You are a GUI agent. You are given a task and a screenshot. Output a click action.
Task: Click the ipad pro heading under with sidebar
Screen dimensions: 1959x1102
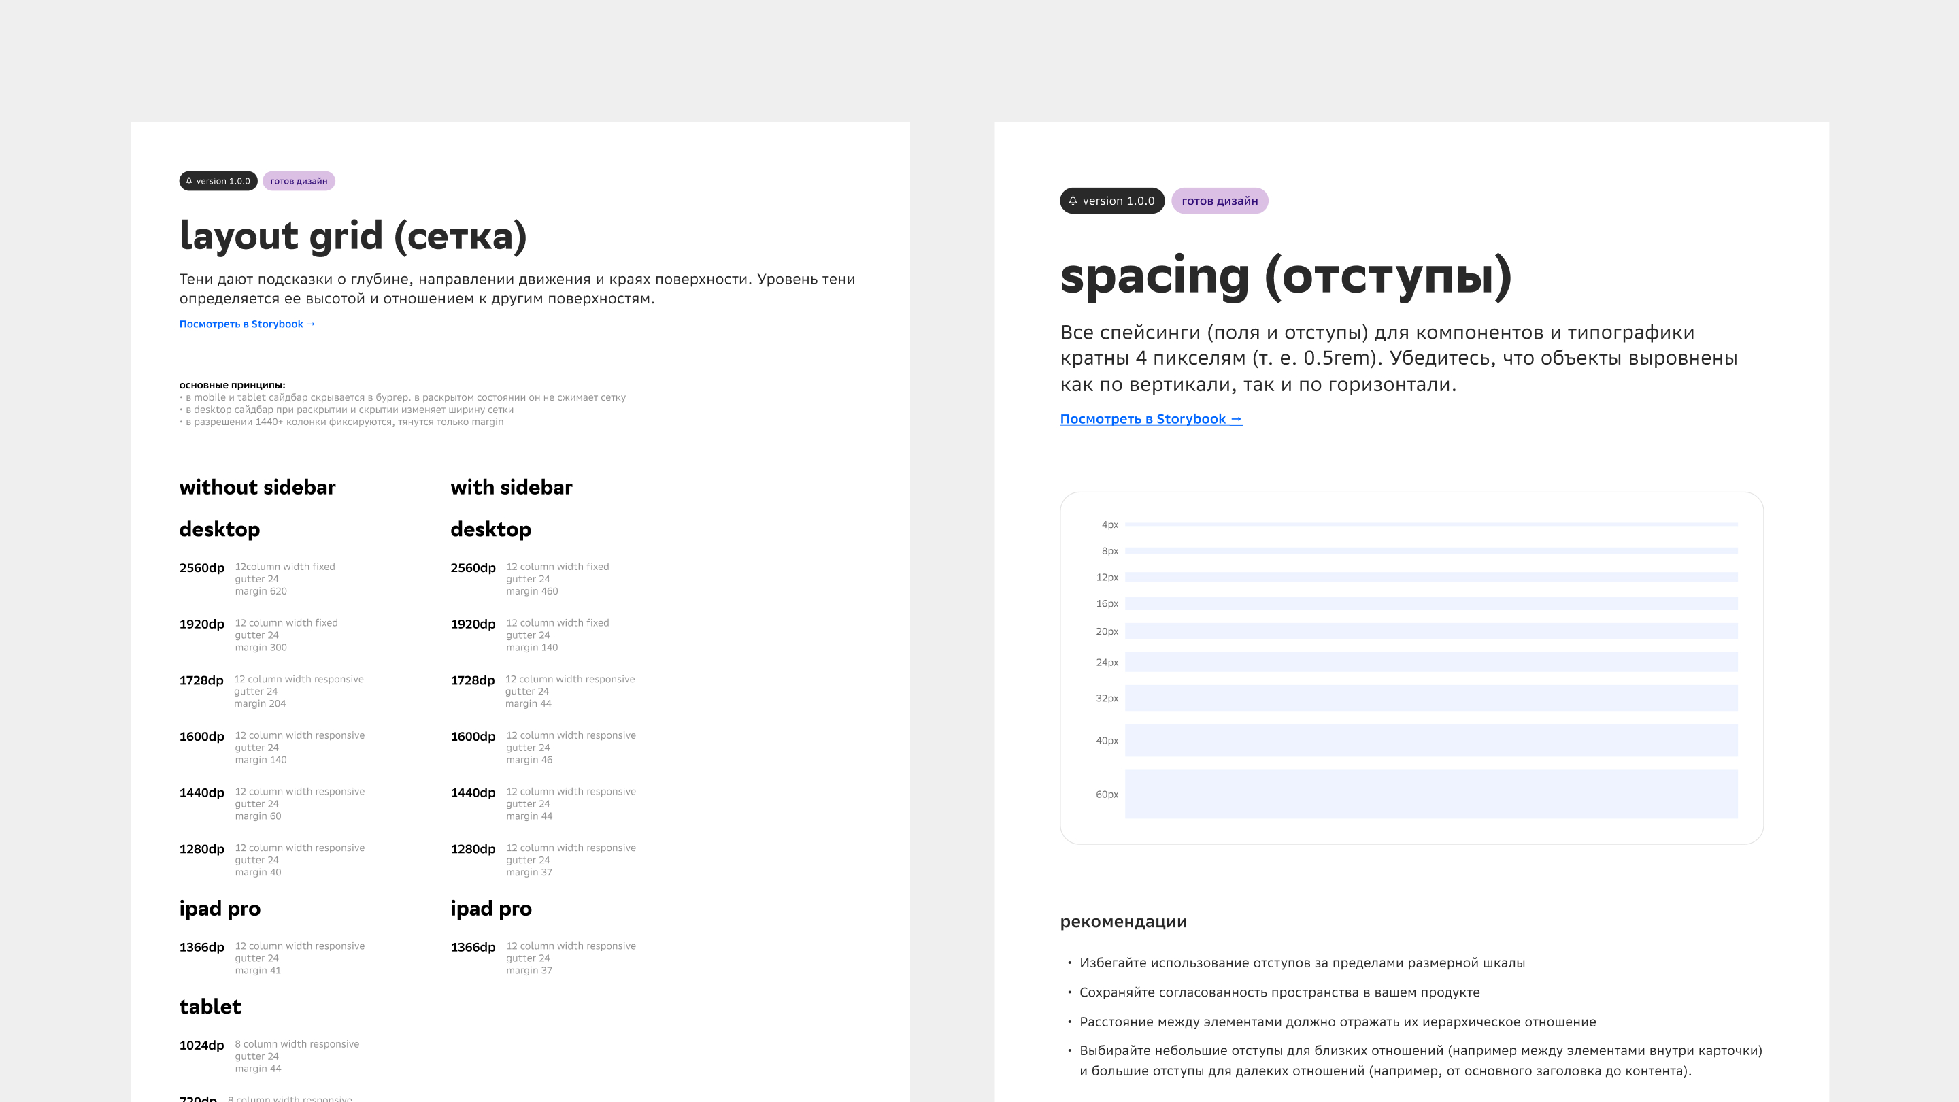coord(490,909)
